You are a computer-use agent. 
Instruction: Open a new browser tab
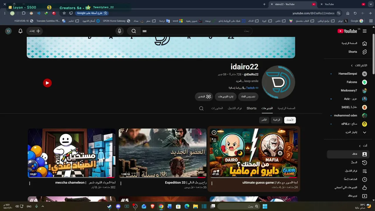pyautogui.click(x=264, y=4)
